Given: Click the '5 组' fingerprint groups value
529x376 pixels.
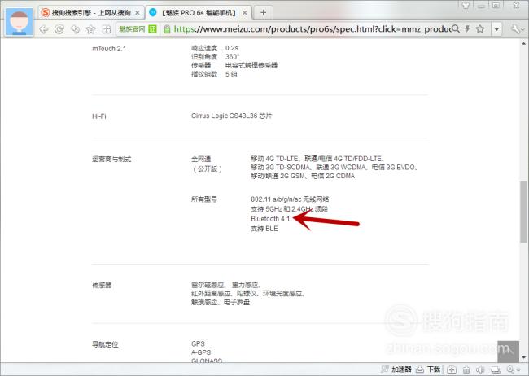Looking at the screenshot, I should 231,74.
